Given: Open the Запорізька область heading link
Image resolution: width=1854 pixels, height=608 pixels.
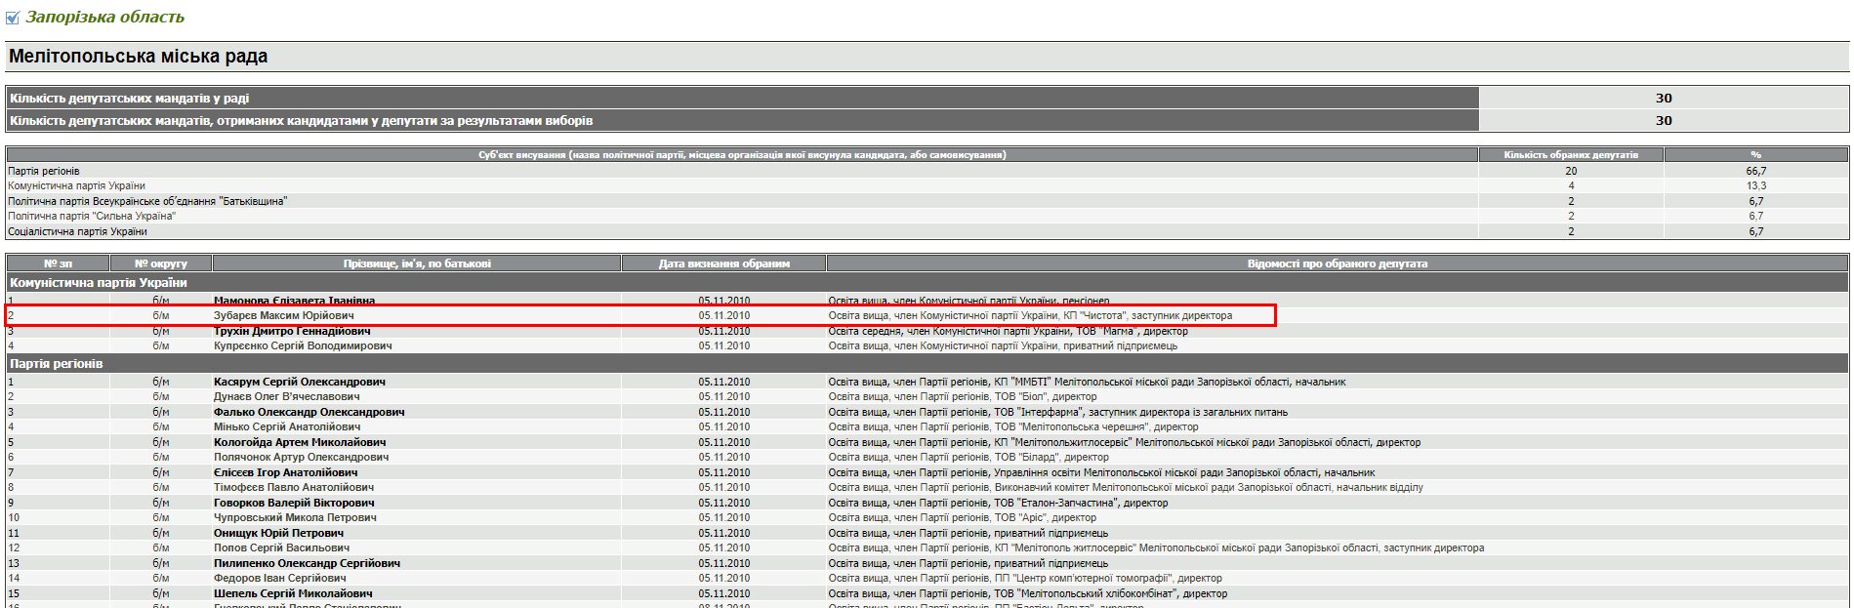Looking at the screenshot, I should click(x=104, y=17).
